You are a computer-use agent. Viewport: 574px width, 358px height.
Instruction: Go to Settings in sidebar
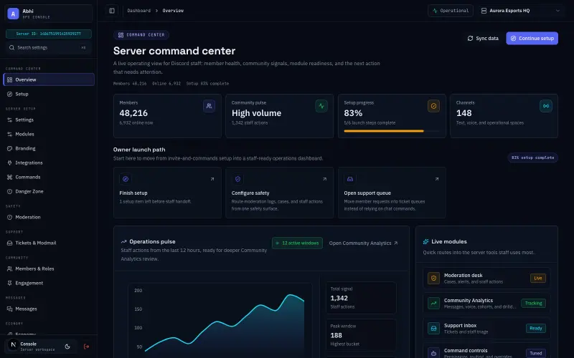pyautogui.click(x=49, y=120)
